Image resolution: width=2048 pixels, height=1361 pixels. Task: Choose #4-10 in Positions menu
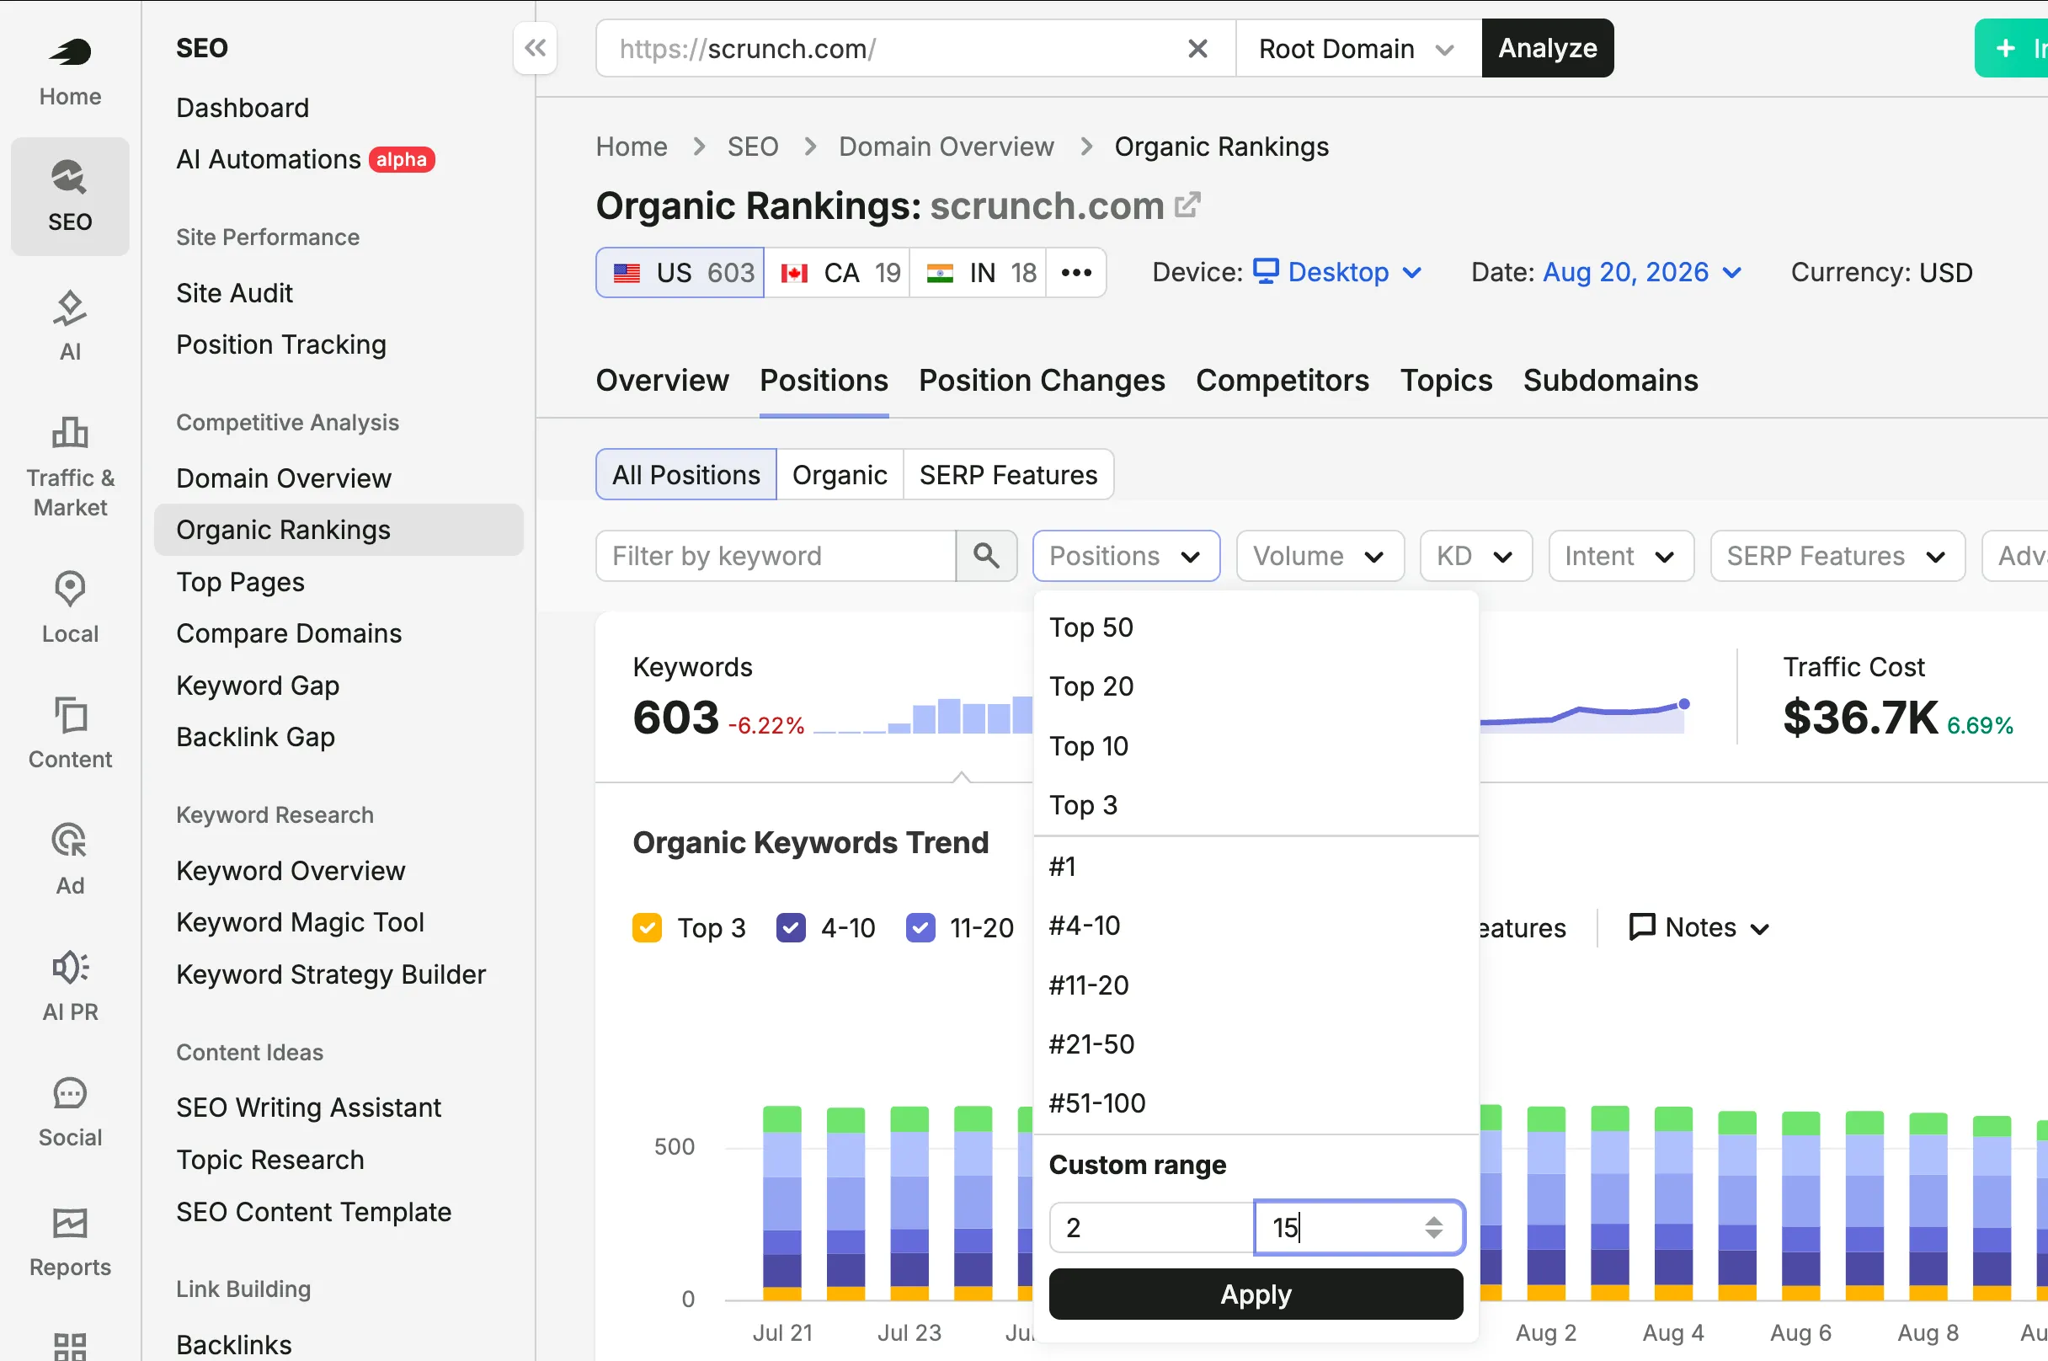point(1256,926)
